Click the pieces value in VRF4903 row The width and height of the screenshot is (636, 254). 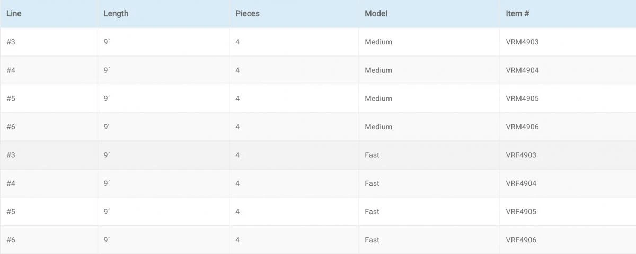point(238,155)
